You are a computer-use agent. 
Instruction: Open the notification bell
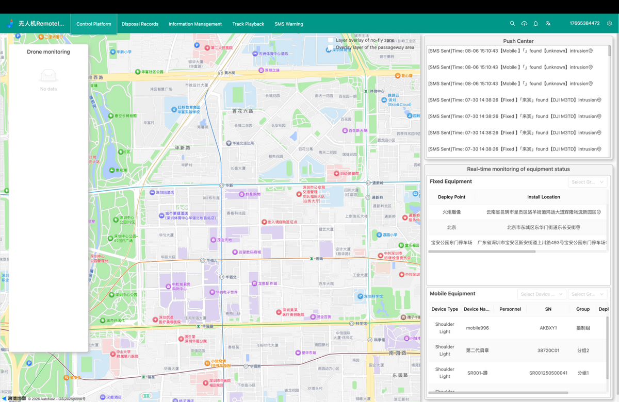tap(536, 24)
